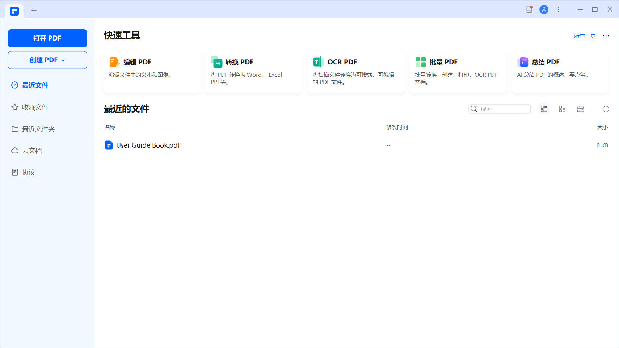Image resolution: width=619 pixels, height=348 pixels.
Task: Click the search magnifier icon
Action: (474, 109)
